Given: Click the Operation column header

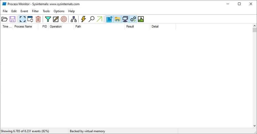Looking at the screenshot, I should (x=61, y=26).
